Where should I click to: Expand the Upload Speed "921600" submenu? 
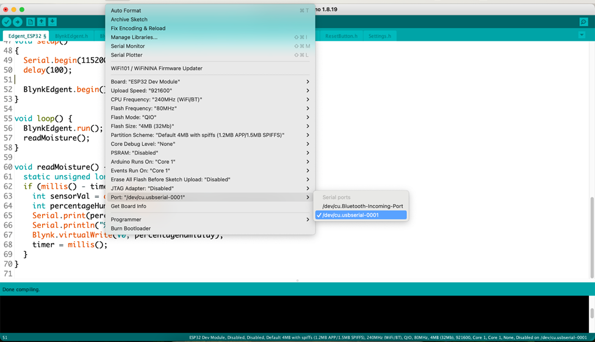210,90
